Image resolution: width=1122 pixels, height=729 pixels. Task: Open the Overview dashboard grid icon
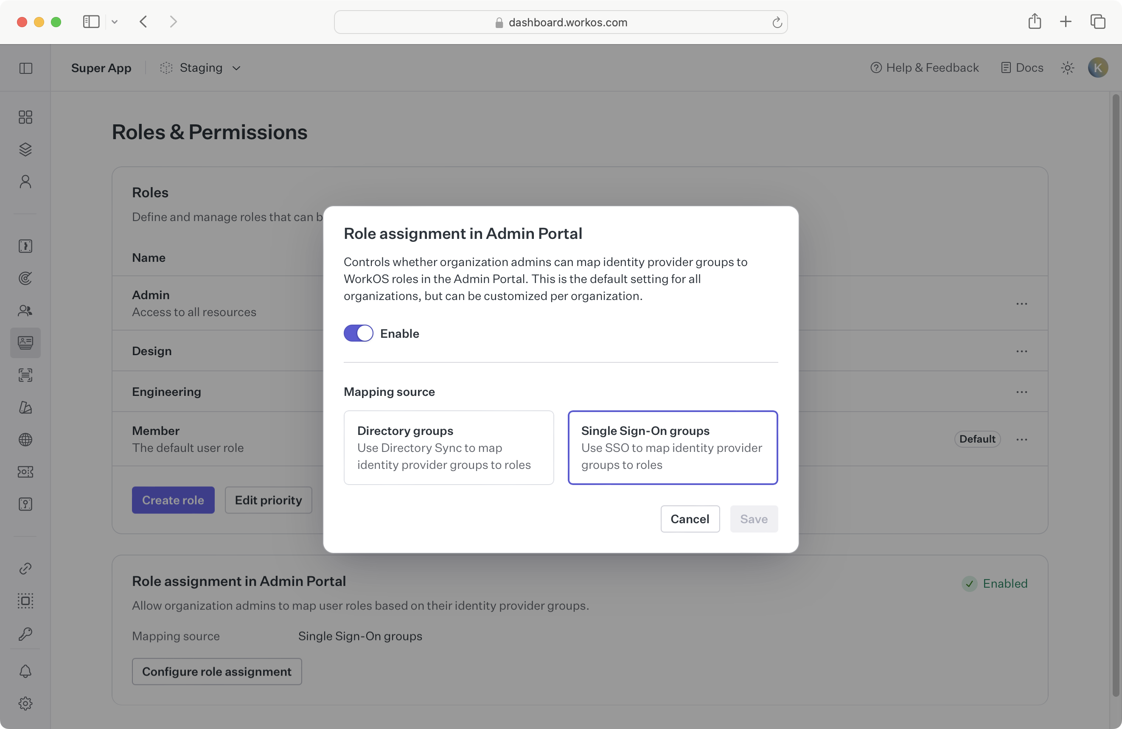point(25,116)
